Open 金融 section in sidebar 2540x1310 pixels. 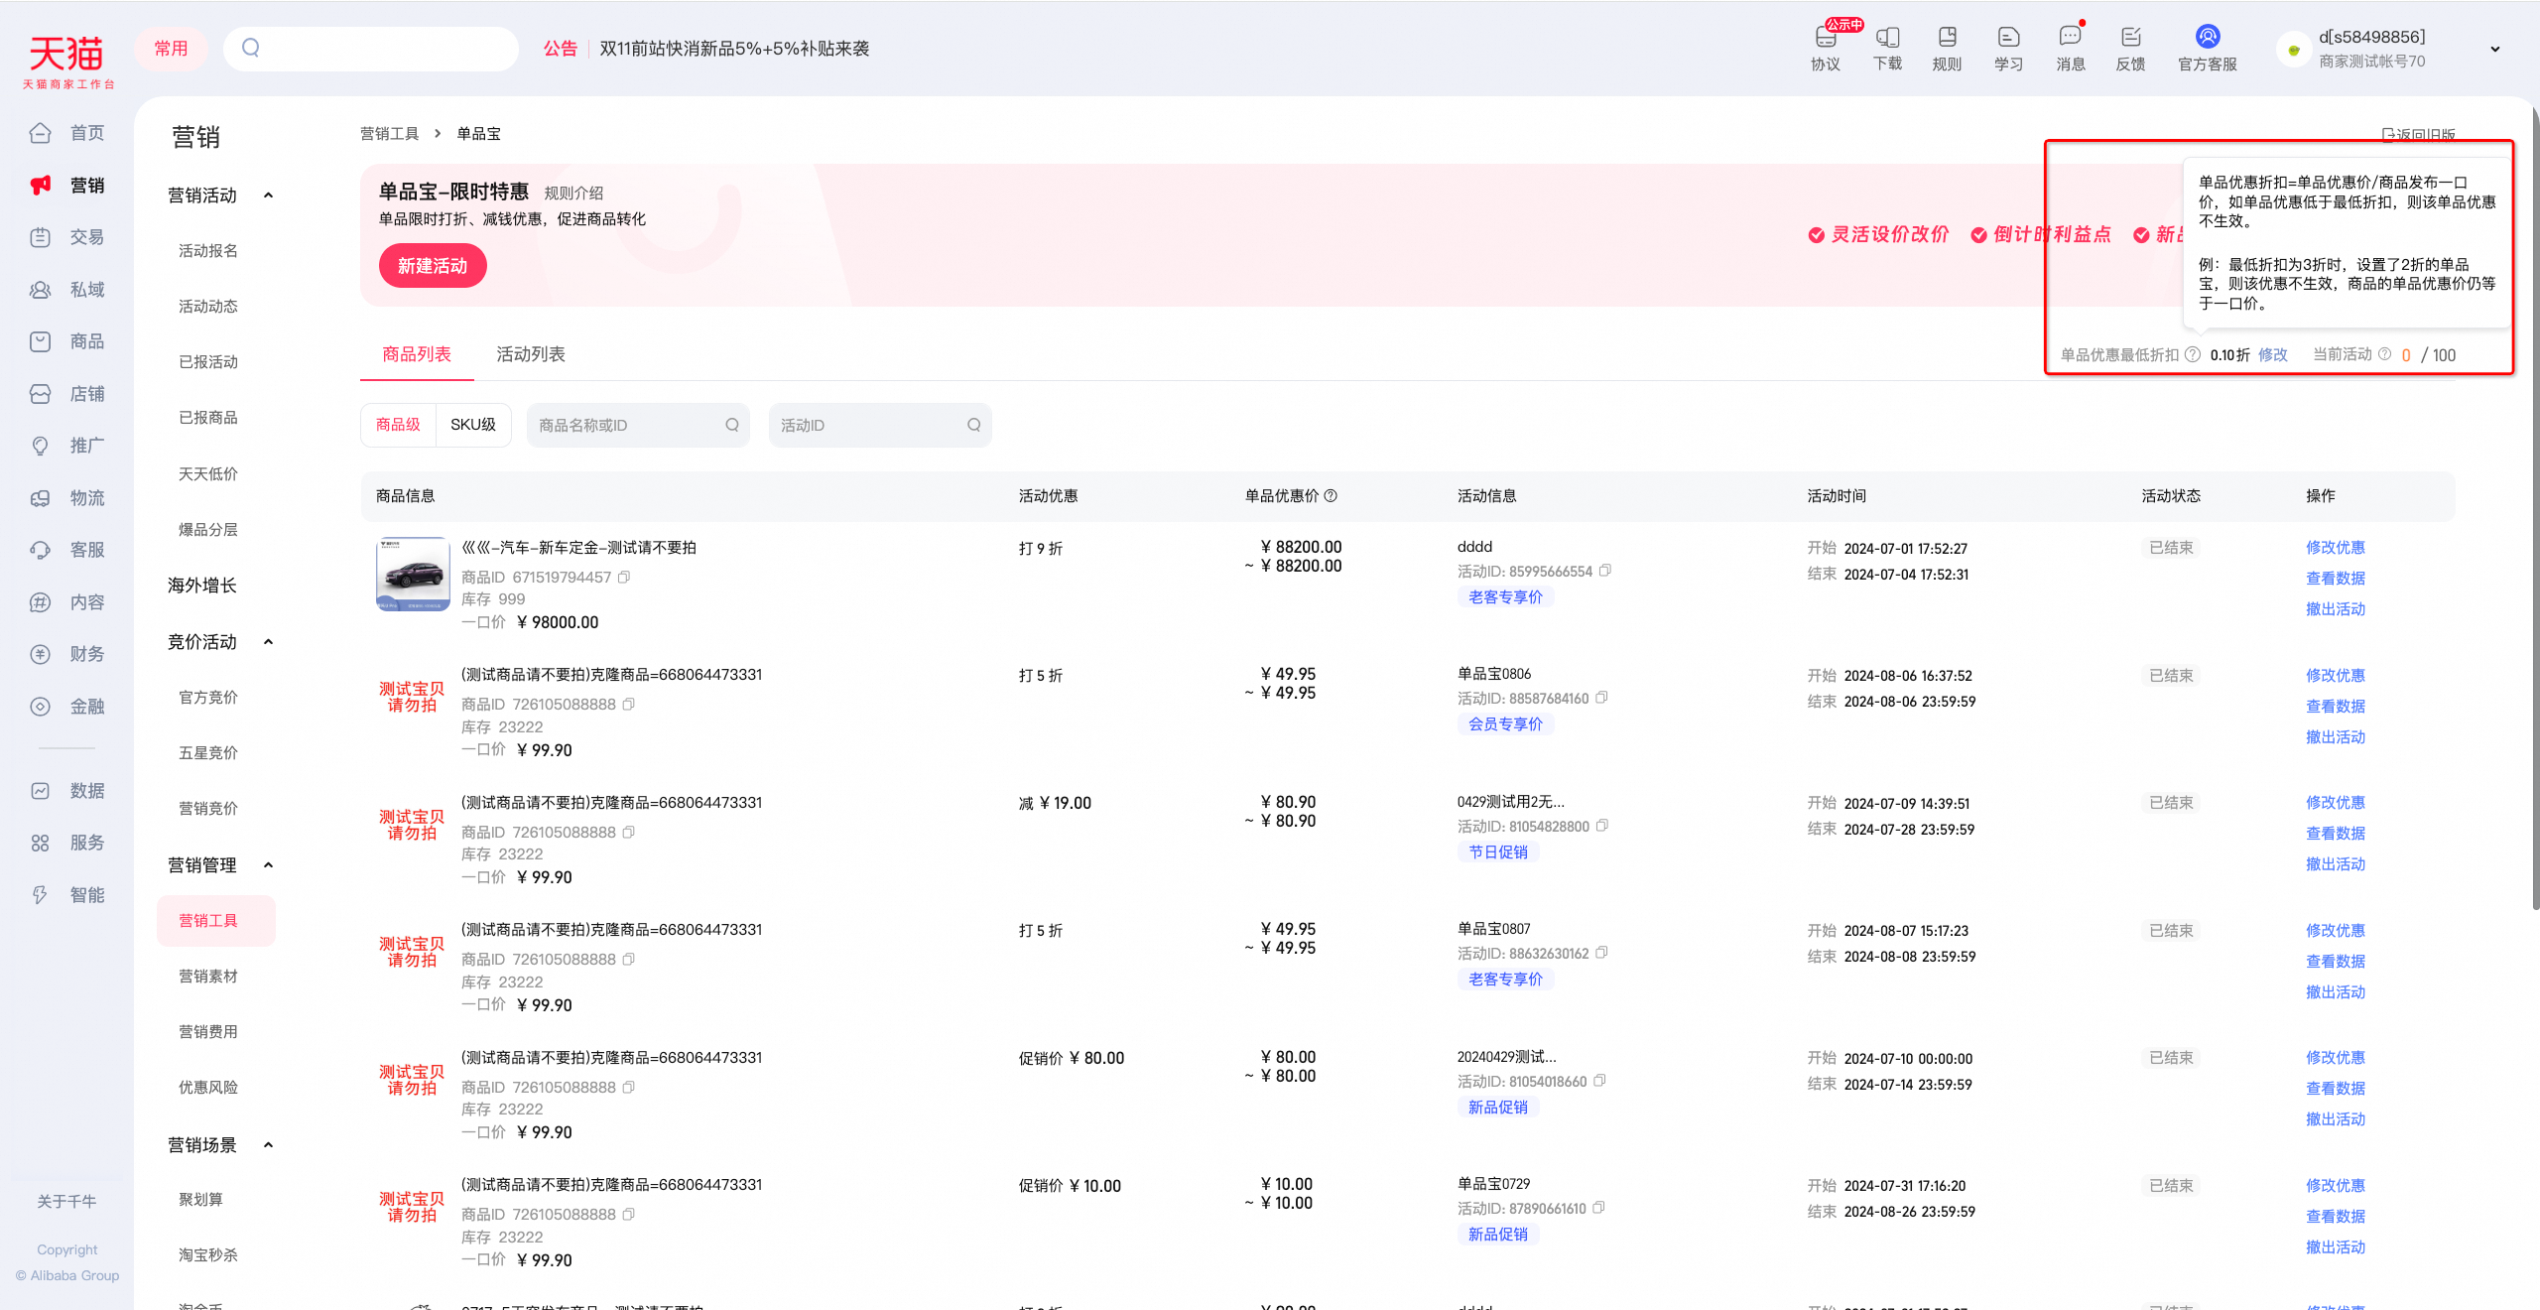tap(67, 707)
